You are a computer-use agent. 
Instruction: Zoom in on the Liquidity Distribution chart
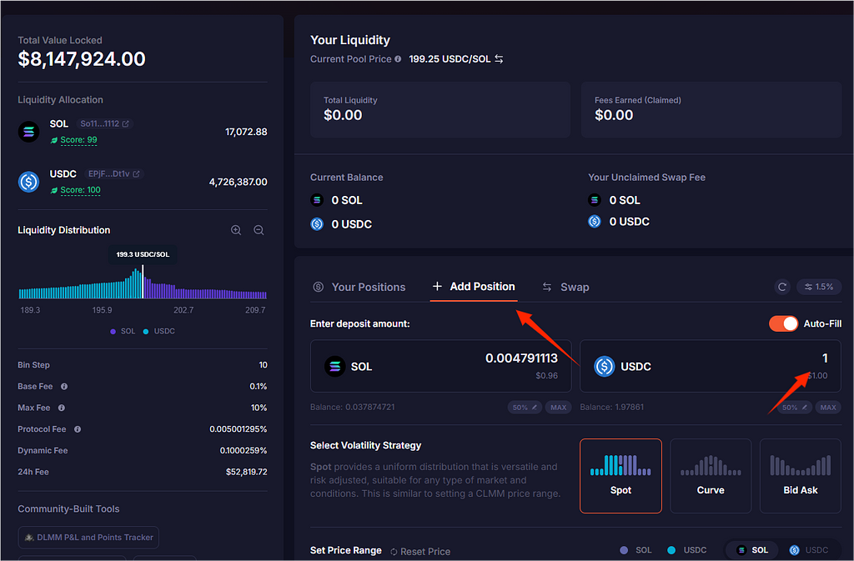(x=236, y=230)
